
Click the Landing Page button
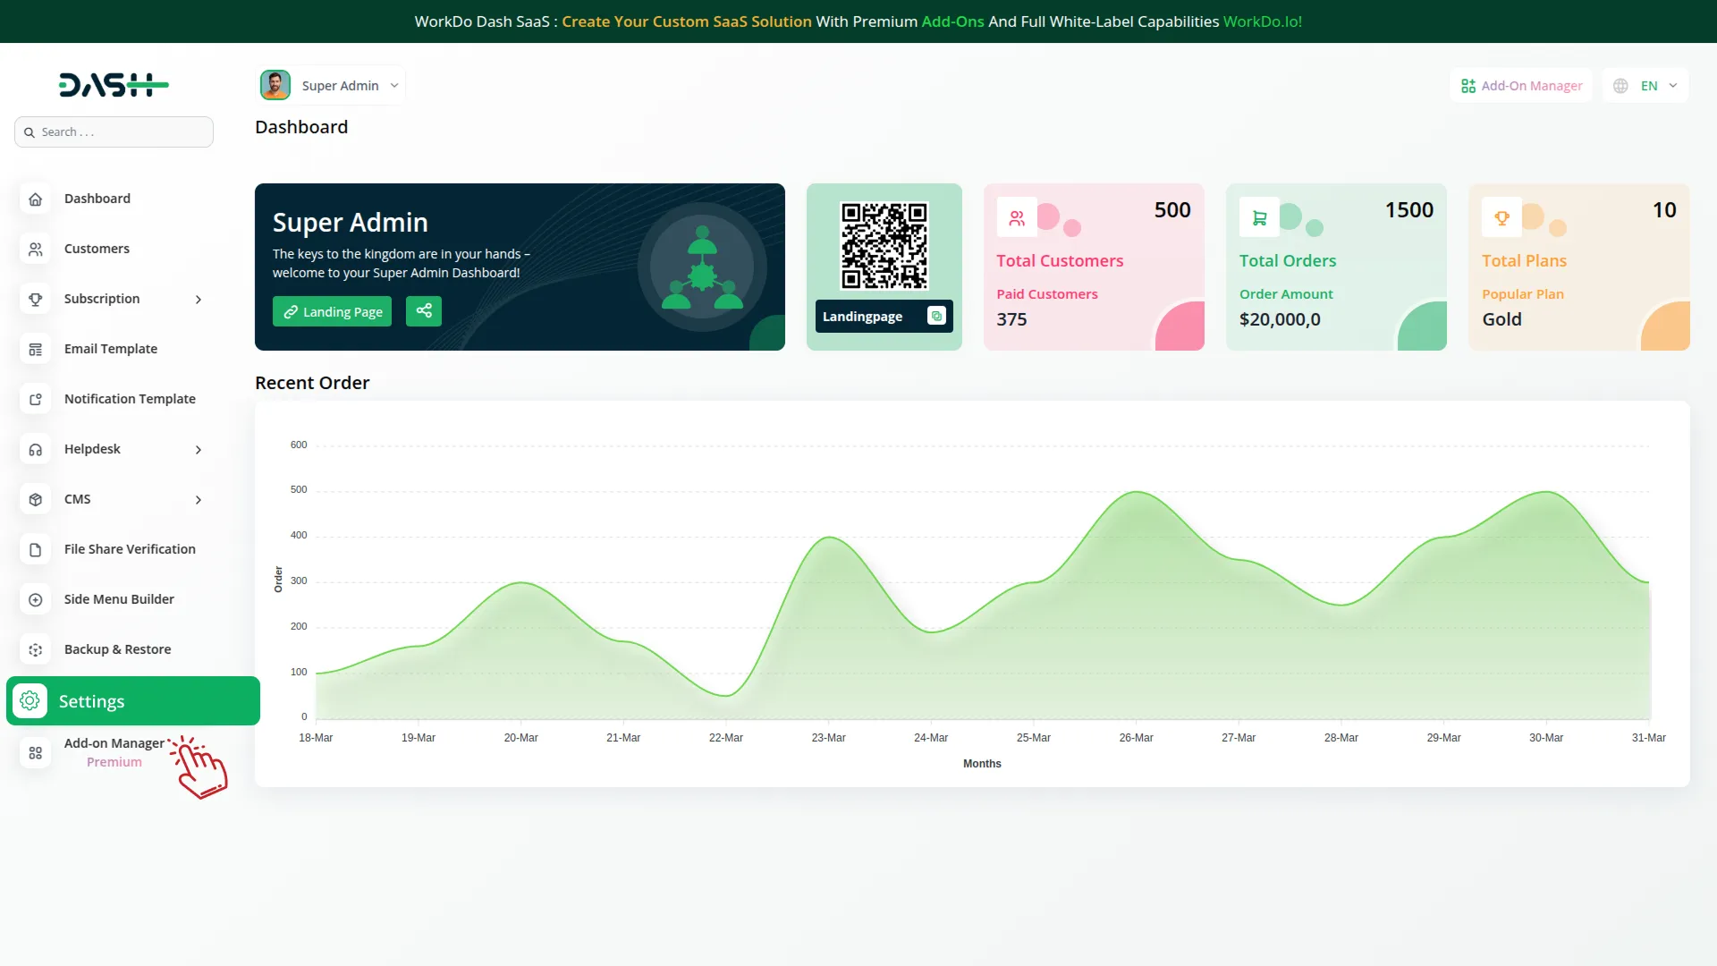click(x=332, y=311)
